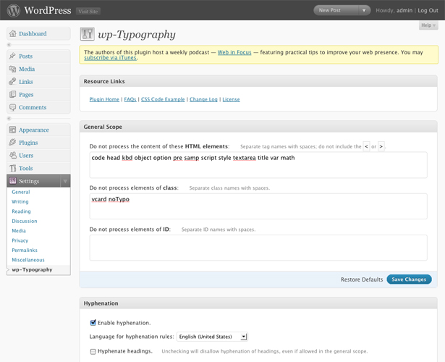This screenshot has height=362, width=445.
Task: Open the Links menu label
Action: 26,82
